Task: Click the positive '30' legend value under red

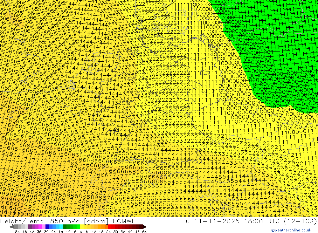Action: [116, 232]
